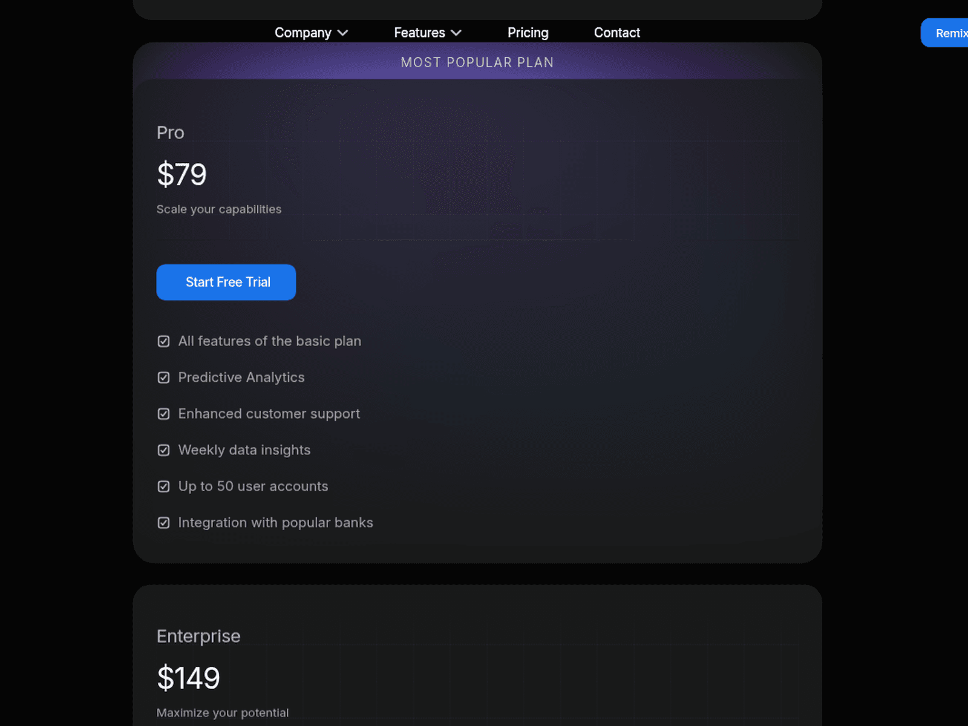Click the 'Scale your capabilities' tagline
The width and height of the screenshot is (968, 726).
(219, 209)
